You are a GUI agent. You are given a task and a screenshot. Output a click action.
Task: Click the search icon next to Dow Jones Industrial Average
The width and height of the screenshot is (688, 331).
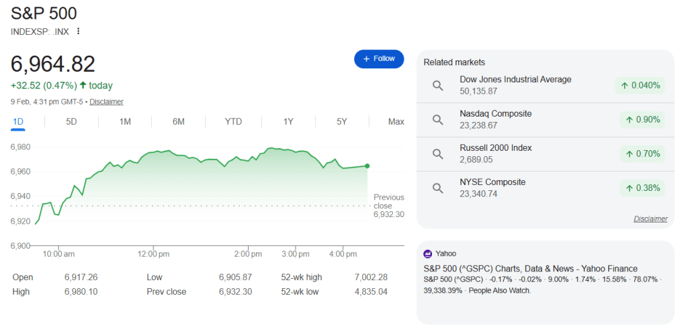pos(437,85)
